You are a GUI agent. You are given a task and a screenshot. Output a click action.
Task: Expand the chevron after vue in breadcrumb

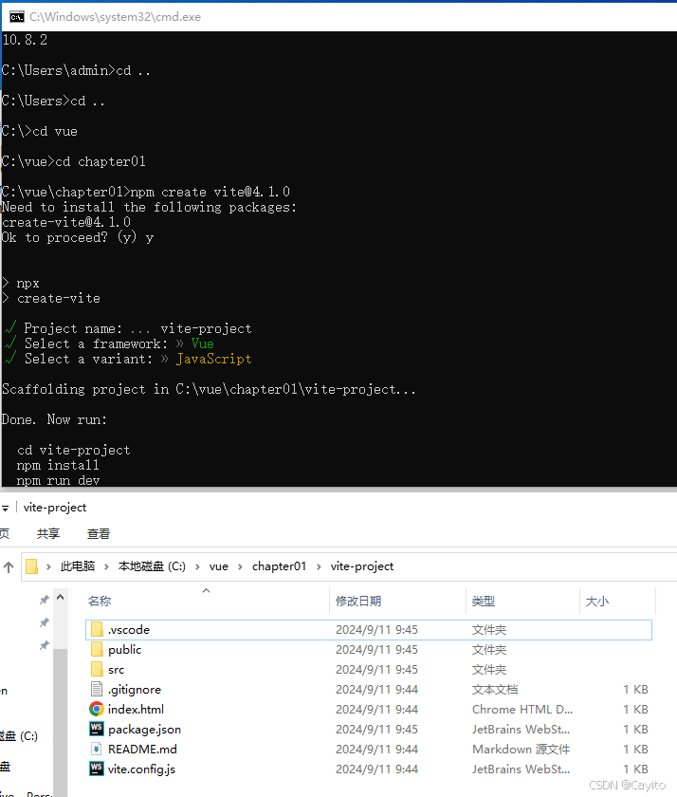click(240, 566)
